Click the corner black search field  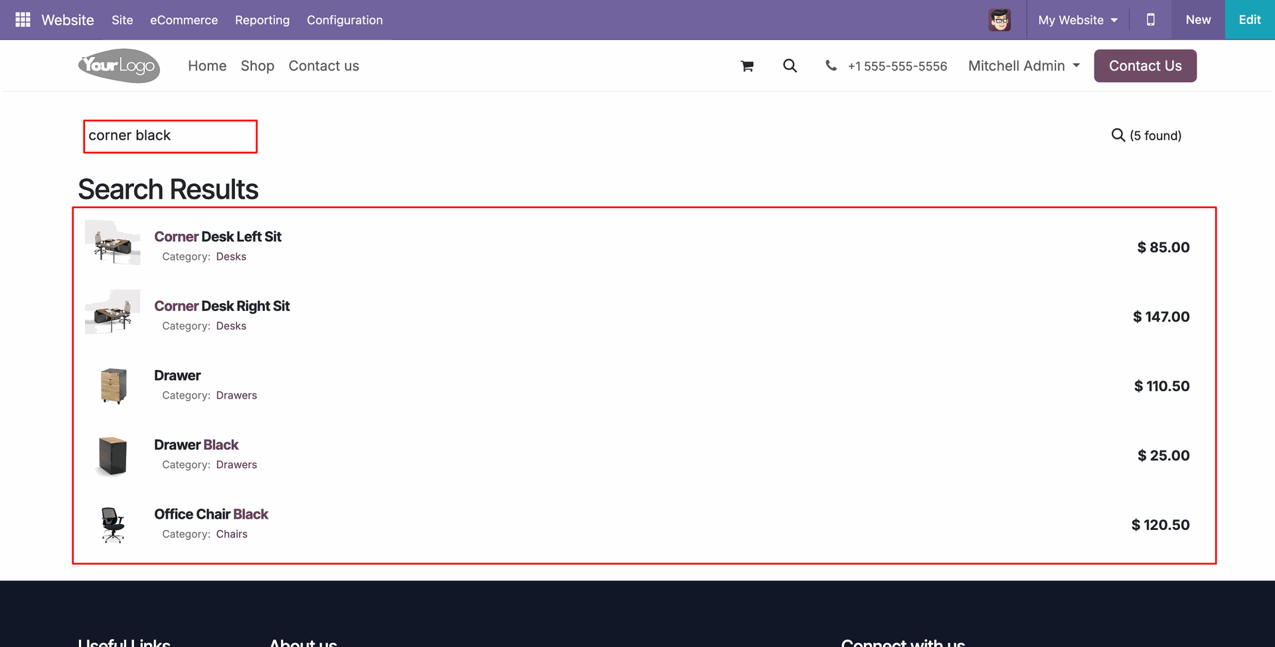[x=170, y=136]
